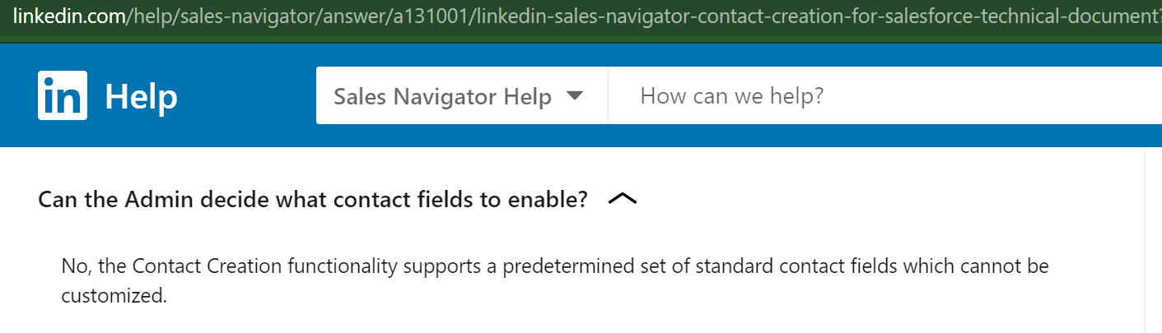1162x333 pixels.
Task: Select the "Can the Admin decide" question heading
Action: pyautogui.click(x=311, y=199)
